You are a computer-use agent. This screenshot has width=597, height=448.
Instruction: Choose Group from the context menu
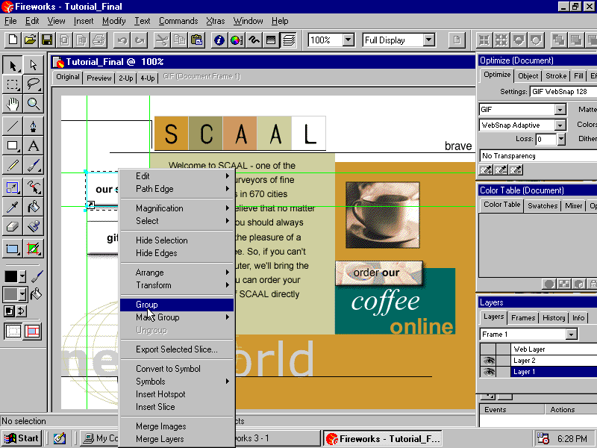point(147,305)
